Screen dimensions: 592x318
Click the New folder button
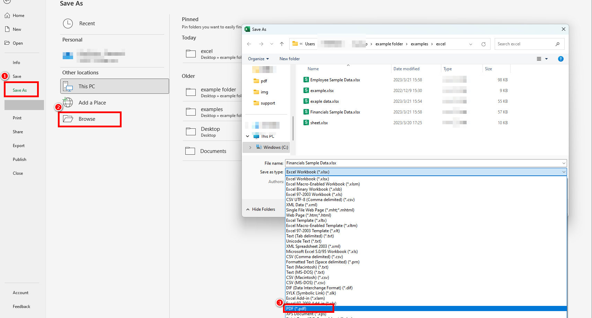click(x=290, y=59)
